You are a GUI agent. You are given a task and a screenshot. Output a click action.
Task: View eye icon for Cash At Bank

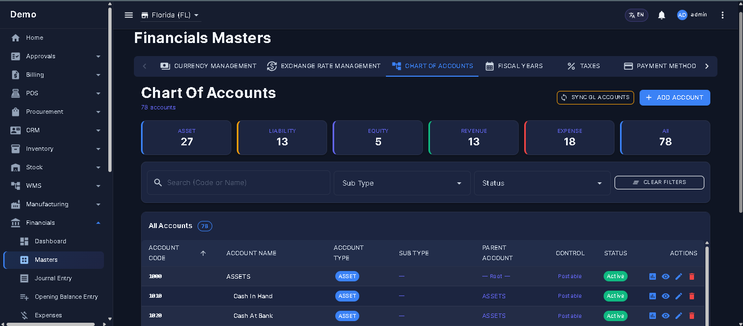(666, 316)
